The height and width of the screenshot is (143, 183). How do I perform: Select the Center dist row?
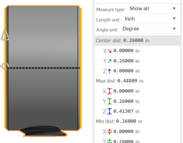(x=137, y=41)
